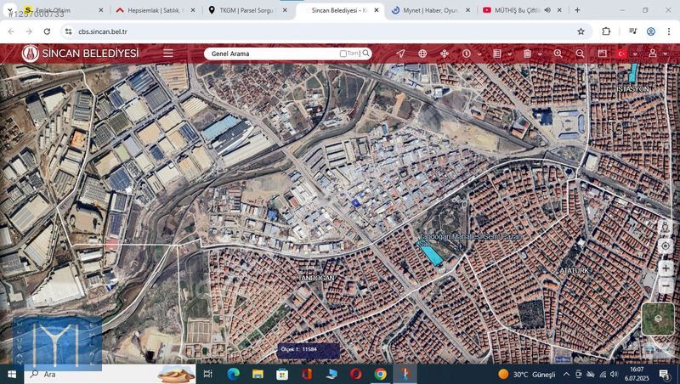Expand the info tool dropdown arrow
This screenshot has height=384, width=680.
pos(479,54)
